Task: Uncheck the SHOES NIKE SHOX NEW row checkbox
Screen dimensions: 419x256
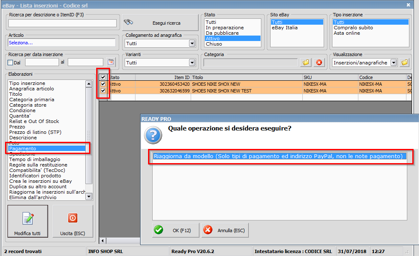Action: pos(103,84)
